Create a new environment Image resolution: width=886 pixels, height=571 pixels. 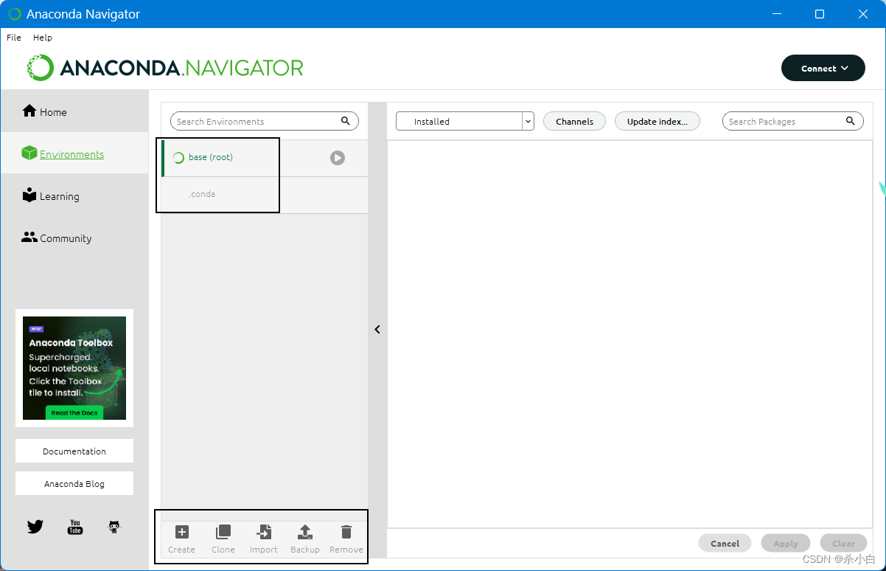[182, 539]
